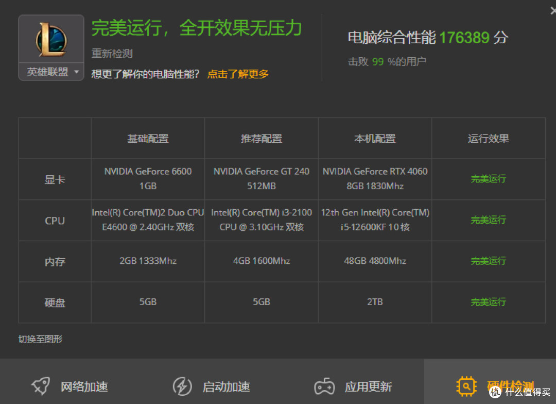Click the i5-12600KF 10 核 cell
Viewport: 556px width, 404px height.
click(x=375, y=220)
